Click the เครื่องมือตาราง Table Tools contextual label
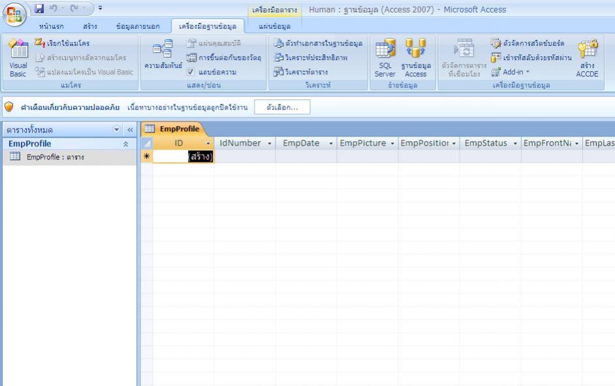Viewport: 615px width, 386px height. (x=275, y=10)
